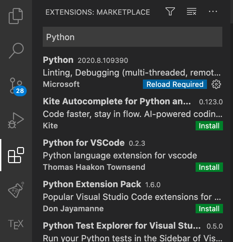The width and height of the screenshot is (233, 242).
Task: Open the Search view icon
Action: (x=16, y=50)
